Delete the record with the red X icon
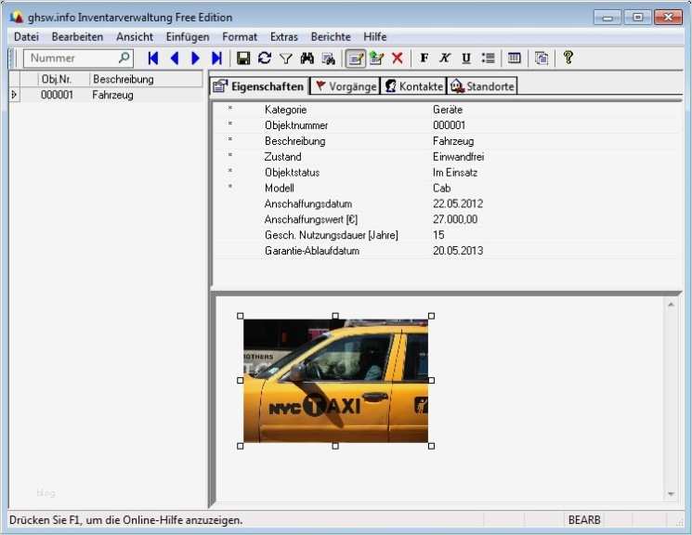 398,59
